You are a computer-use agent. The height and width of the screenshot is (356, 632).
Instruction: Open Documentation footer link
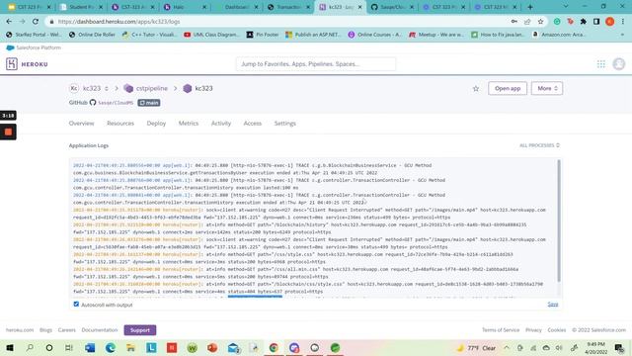[x=100, y=329]
